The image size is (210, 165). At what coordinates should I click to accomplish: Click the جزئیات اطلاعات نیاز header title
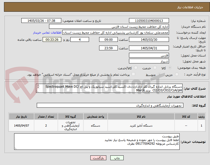coord(190,7)
